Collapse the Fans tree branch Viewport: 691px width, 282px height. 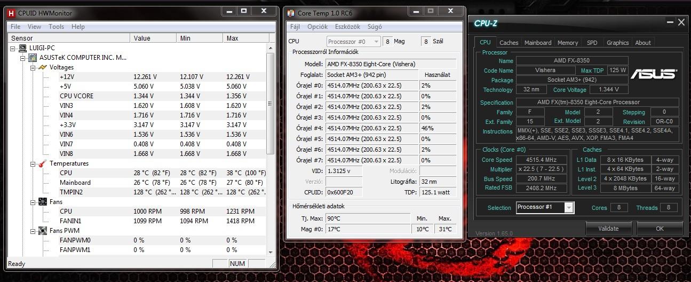33,202
